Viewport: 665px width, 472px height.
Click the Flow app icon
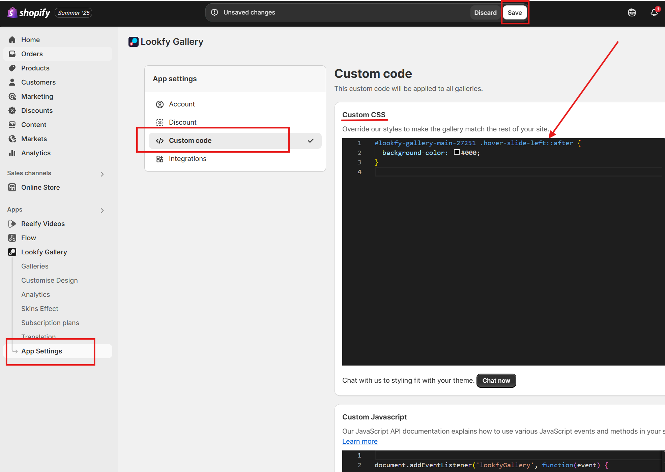pyautogui.click(x=12, y=238)
